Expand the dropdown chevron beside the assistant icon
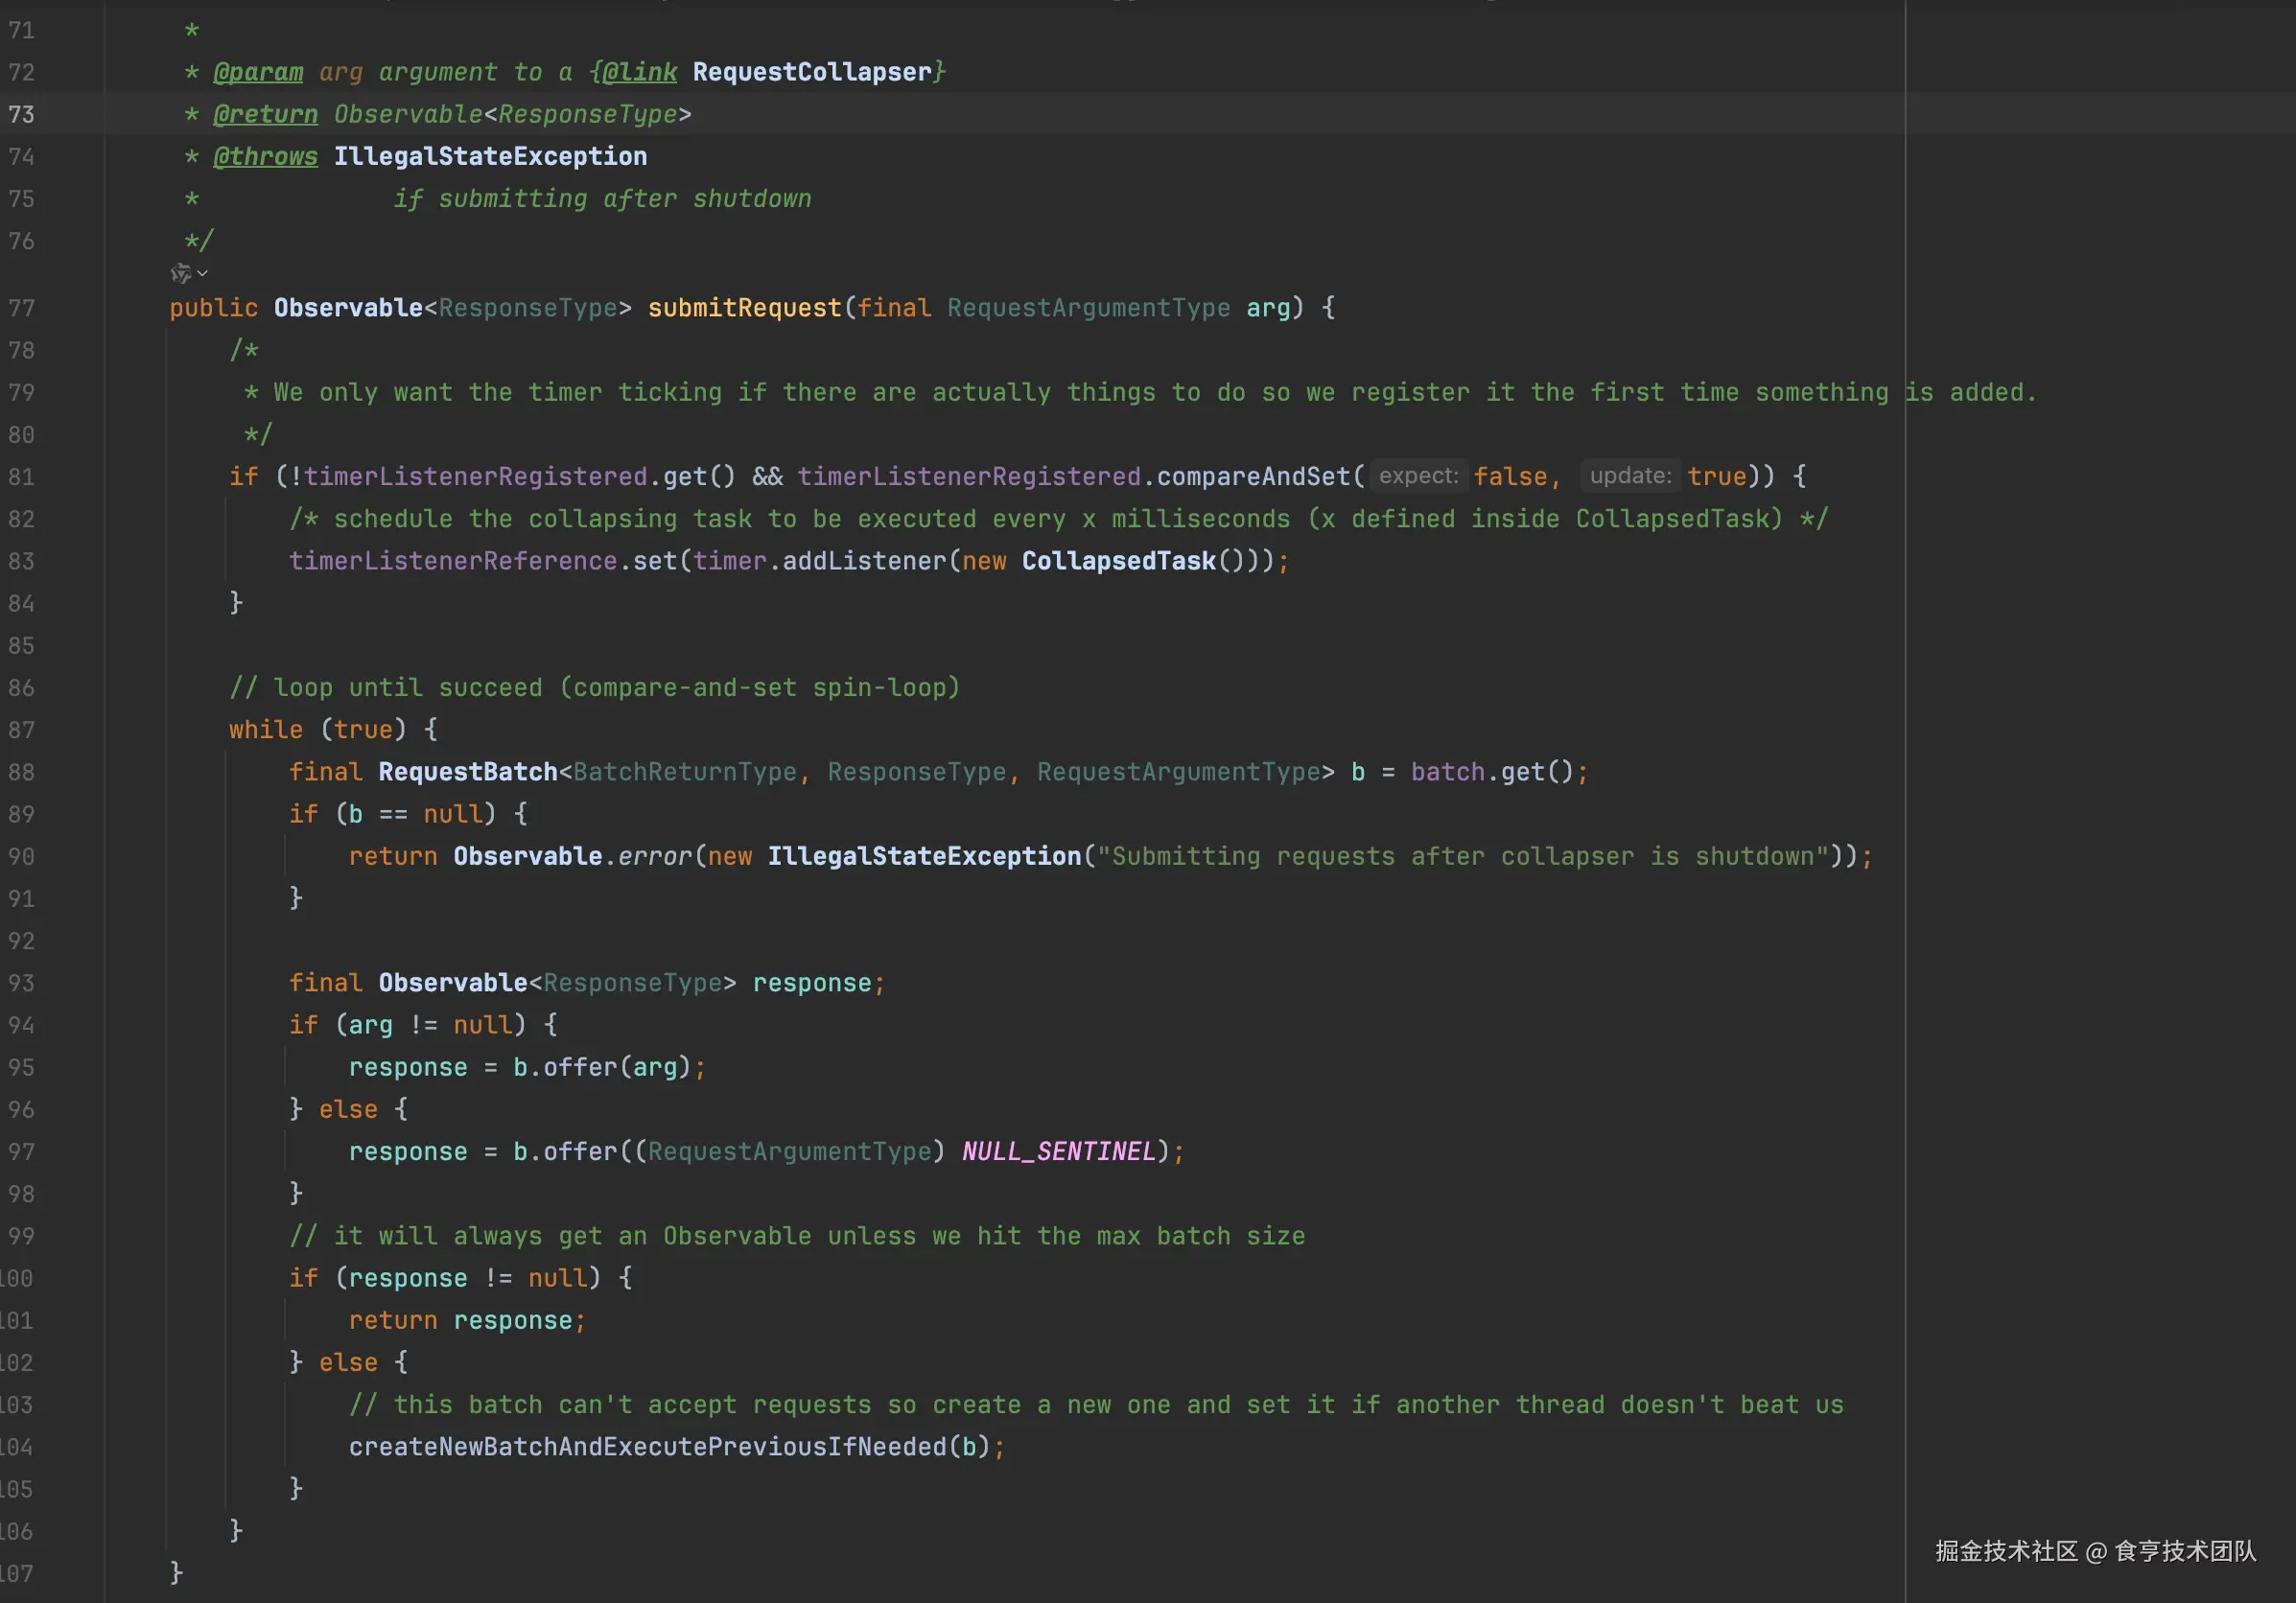 tap(203, 273)
